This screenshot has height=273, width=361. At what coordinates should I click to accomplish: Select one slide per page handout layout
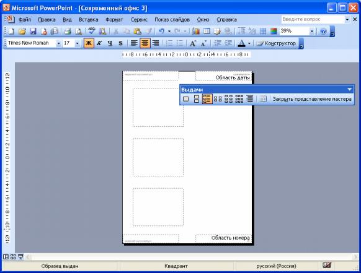(x=185, y=99)
